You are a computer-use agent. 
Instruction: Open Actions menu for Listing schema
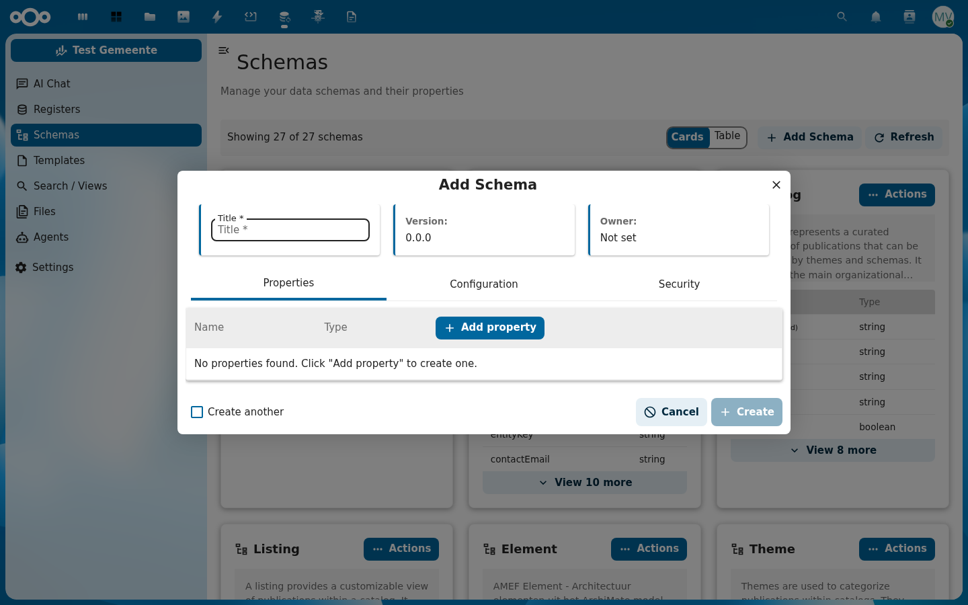tap(401, 549)
